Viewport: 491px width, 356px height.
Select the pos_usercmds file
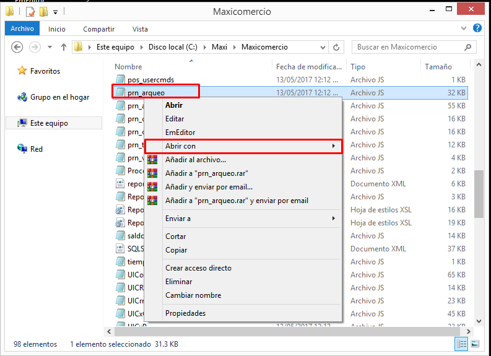(150, 80)
